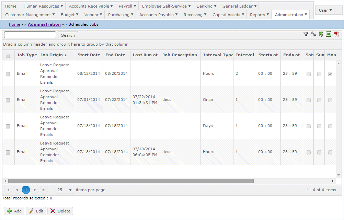Expand the User dropdown menu
This screenshot has width=344, height=220.
tap(325, 10)
